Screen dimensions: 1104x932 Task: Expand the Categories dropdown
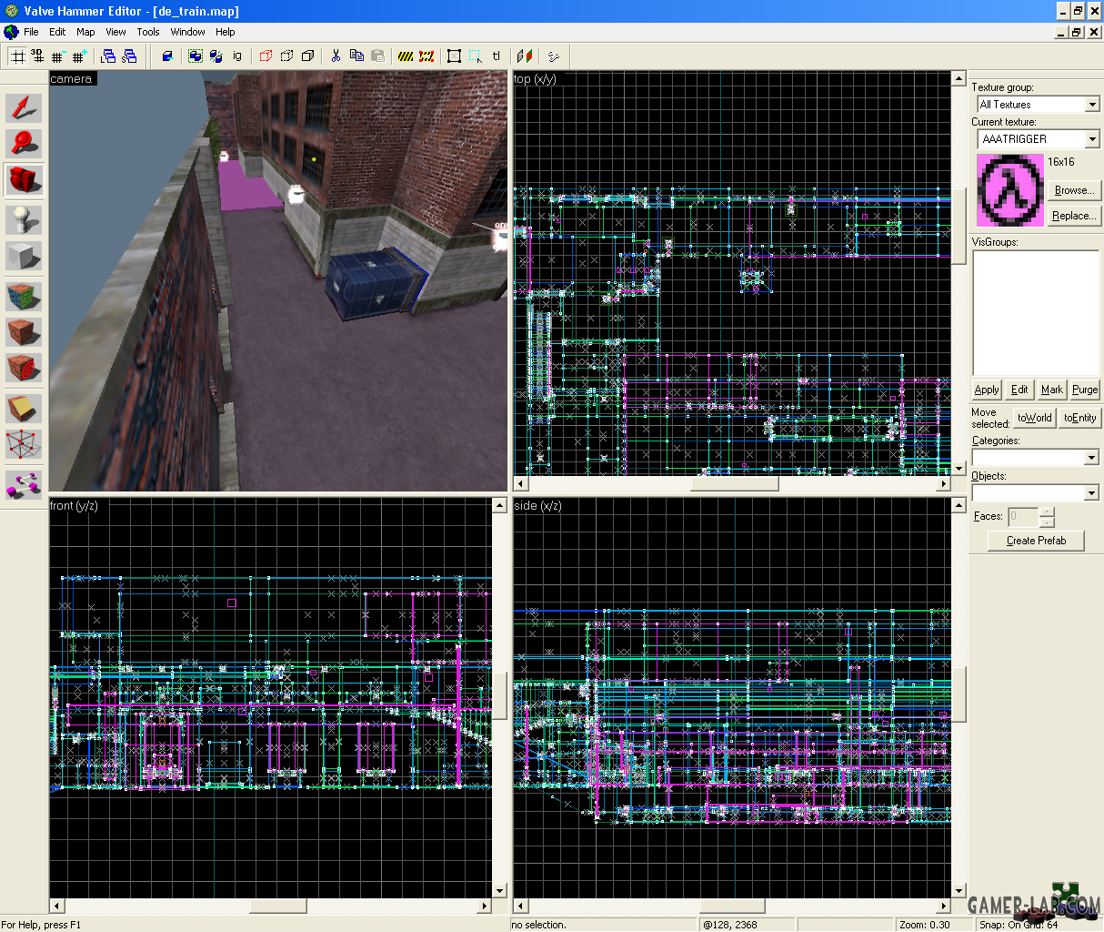tap(1091, 458)
